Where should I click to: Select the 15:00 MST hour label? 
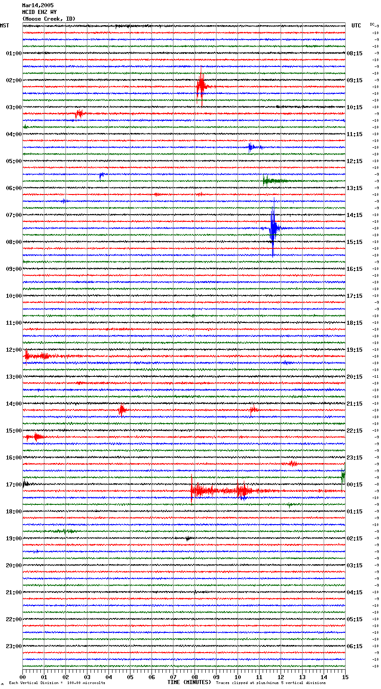pos(14,431)
